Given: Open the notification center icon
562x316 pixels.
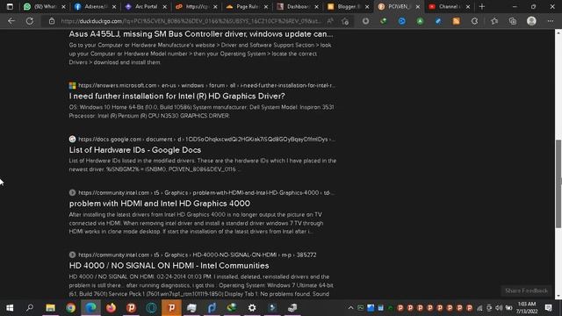Looking at the screenshot, I should (548, 308).
